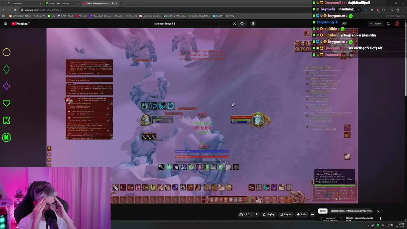Screen dimensions: 407x229
Task: Open the TEASY - Twitch bookmark
Action: click(x=66, y=16)
